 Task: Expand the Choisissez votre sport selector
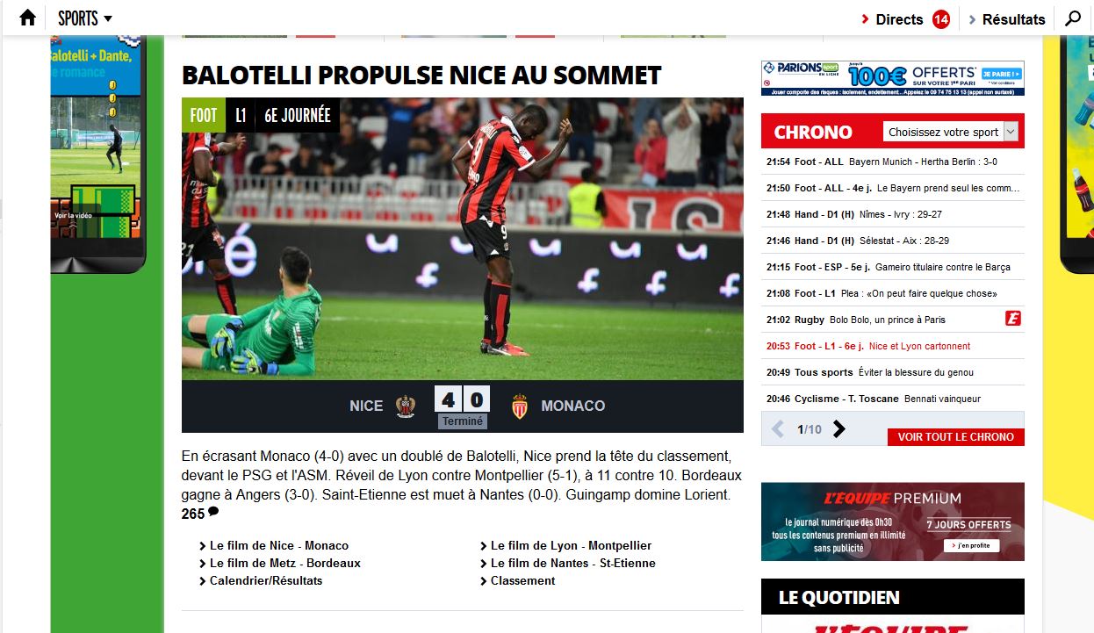point(951,132)
